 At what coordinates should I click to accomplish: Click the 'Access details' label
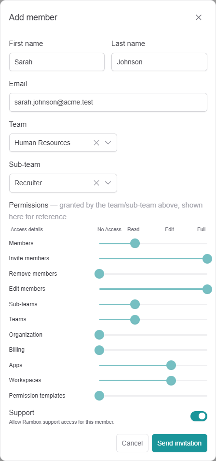[27, 229]
